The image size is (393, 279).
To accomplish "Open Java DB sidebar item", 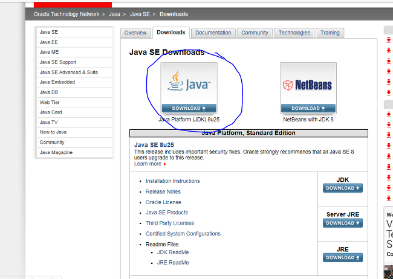I will pyautogui.click(x=74, y=92).
